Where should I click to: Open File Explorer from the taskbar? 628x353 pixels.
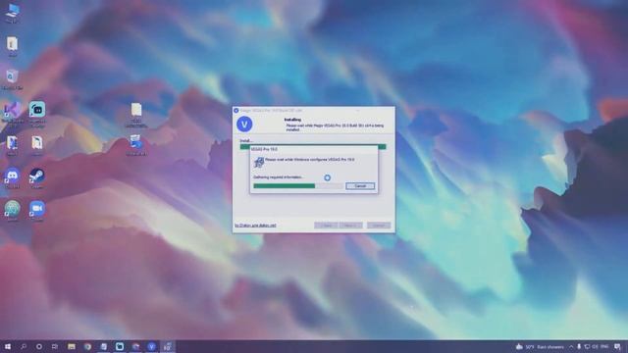click(72, 346)
